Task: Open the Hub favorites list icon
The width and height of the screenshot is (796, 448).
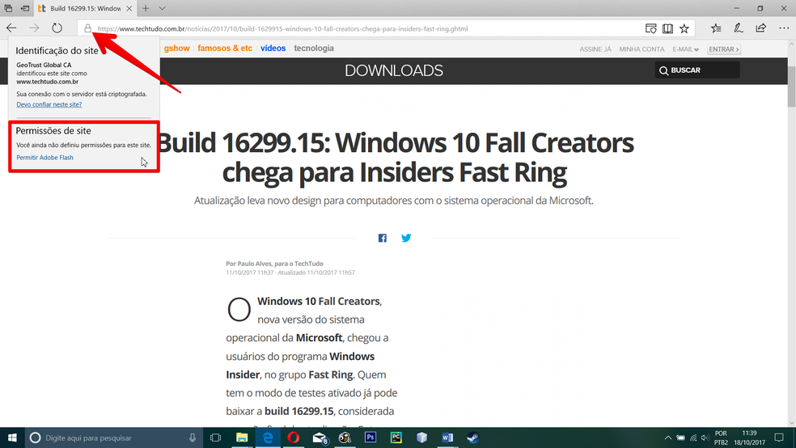Action: (x=716, y=28)
